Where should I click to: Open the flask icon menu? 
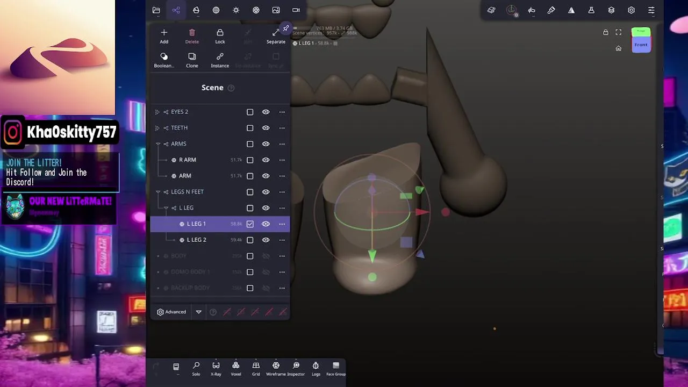point(591,10)
